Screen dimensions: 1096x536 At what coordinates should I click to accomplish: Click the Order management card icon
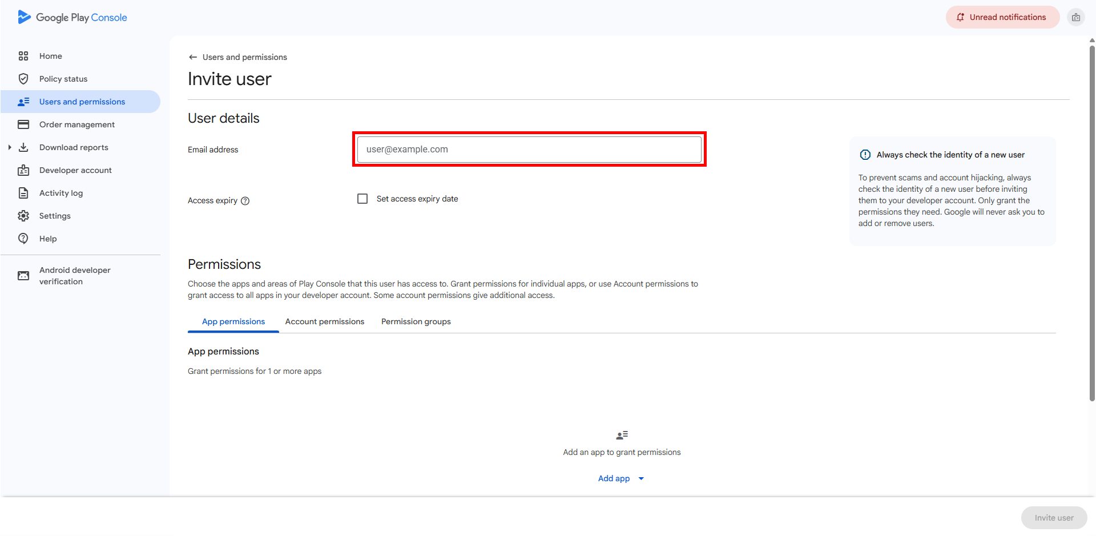(23, 124)
